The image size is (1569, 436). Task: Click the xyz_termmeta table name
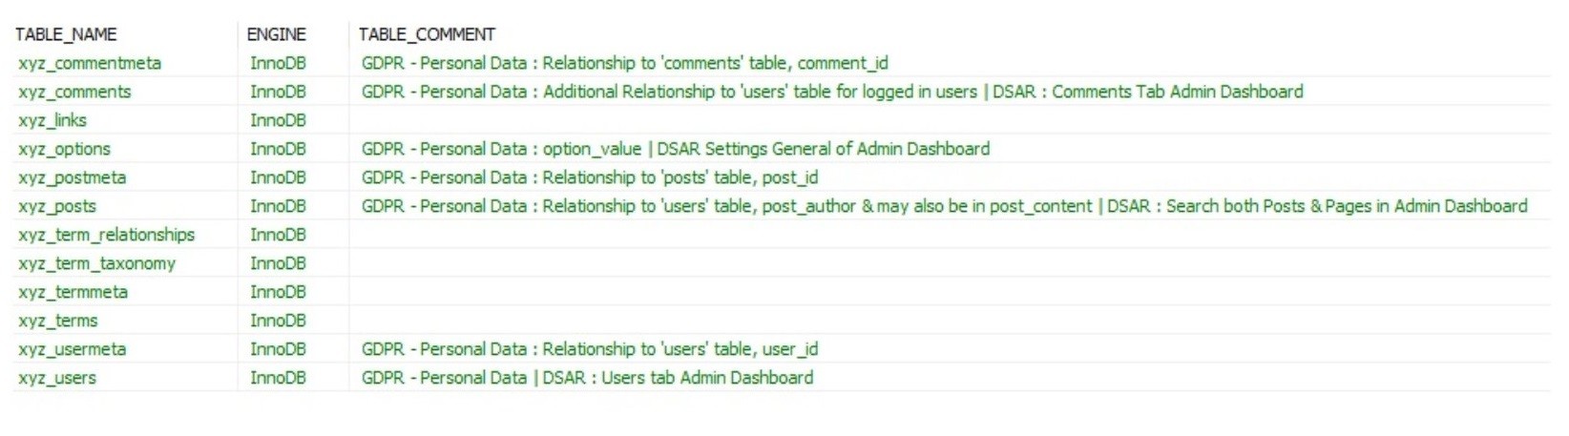[x=73, y=292]
